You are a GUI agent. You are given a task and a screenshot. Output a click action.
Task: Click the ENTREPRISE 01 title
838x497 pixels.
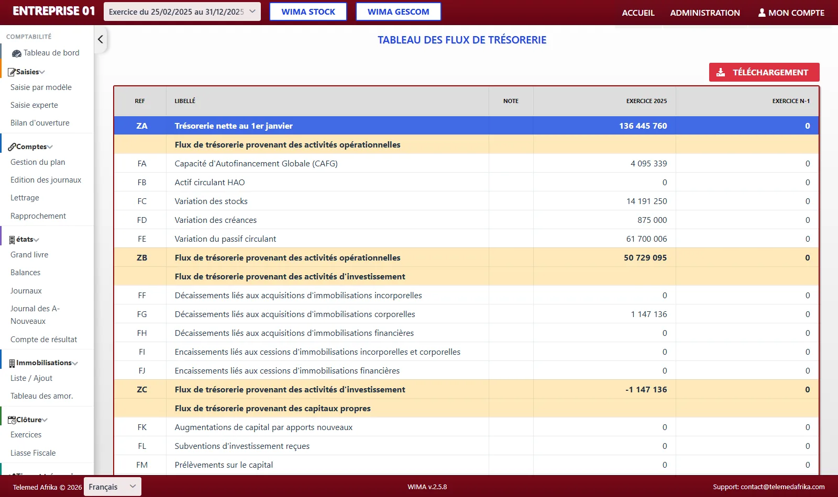point(54,11)
